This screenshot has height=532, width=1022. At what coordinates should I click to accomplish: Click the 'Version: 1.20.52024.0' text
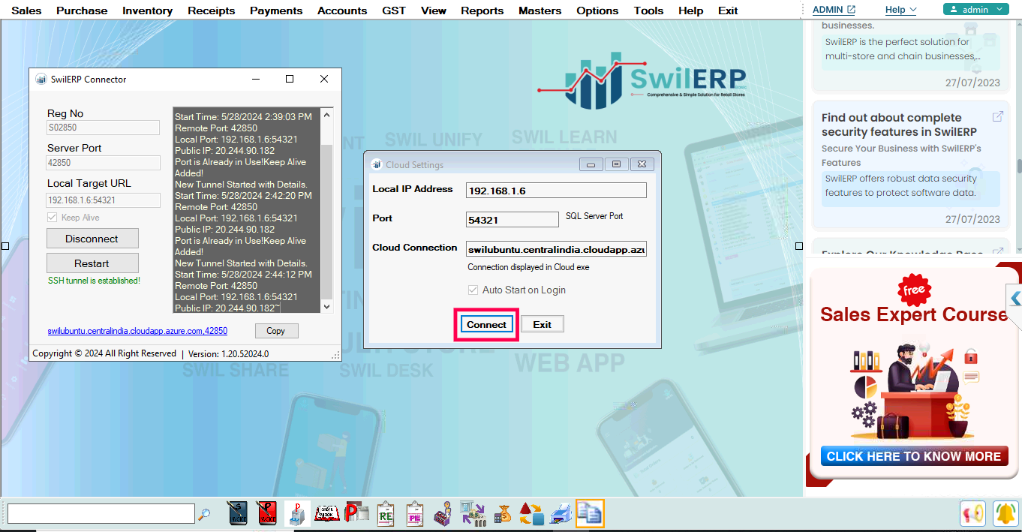[x=228, y=353]
